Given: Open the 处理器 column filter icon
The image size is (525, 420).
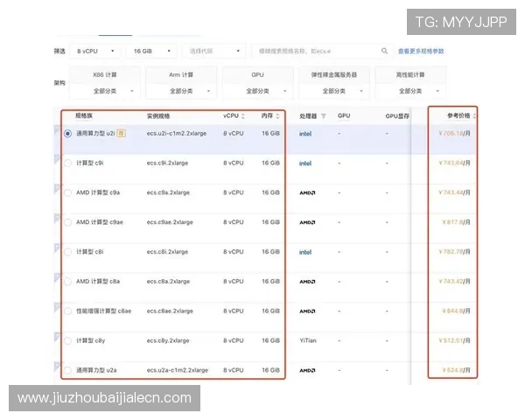Looking at the screenshot, I should point(323,115).
